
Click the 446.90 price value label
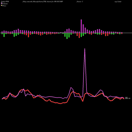pos(128,98)
